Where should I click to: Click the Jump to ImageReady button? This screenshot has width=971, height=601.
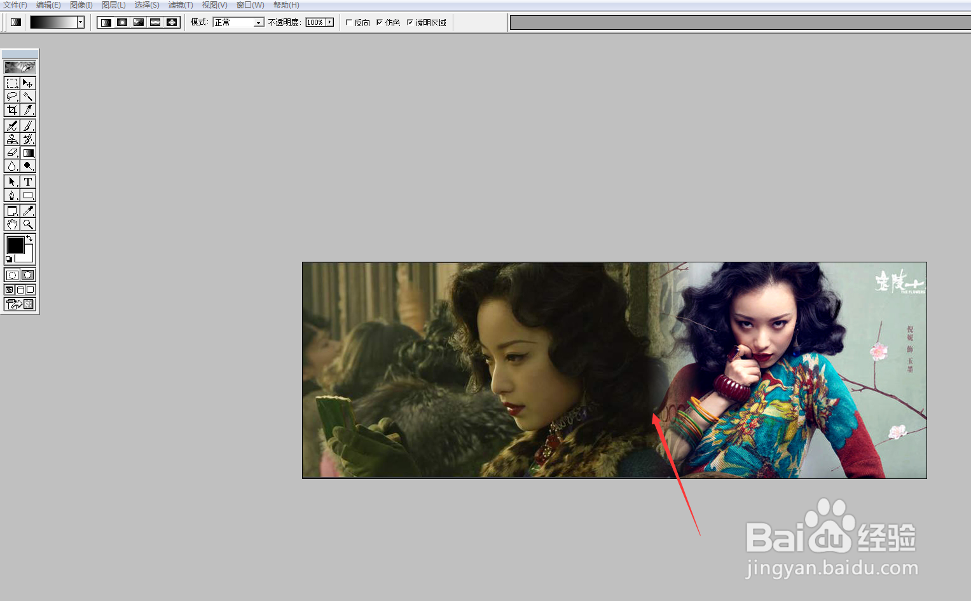point(20,304)
